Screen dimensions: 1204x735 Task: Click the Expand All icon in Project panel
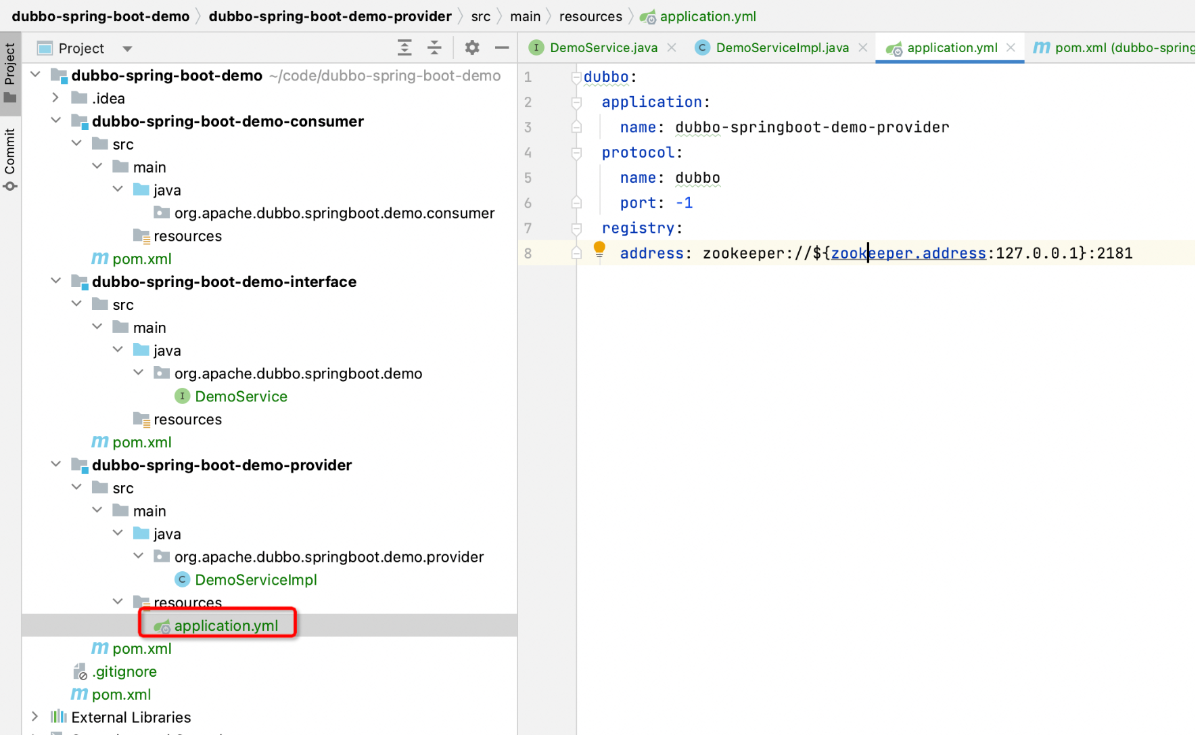click(x=404, y=47)
